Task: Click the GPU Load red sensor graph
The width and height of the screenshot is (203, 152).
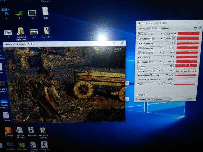Action: point(186,66)
